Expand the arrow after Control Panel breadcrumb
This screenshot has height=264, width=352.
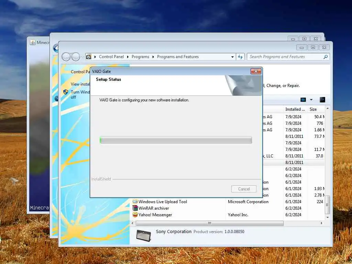point(128,57)
